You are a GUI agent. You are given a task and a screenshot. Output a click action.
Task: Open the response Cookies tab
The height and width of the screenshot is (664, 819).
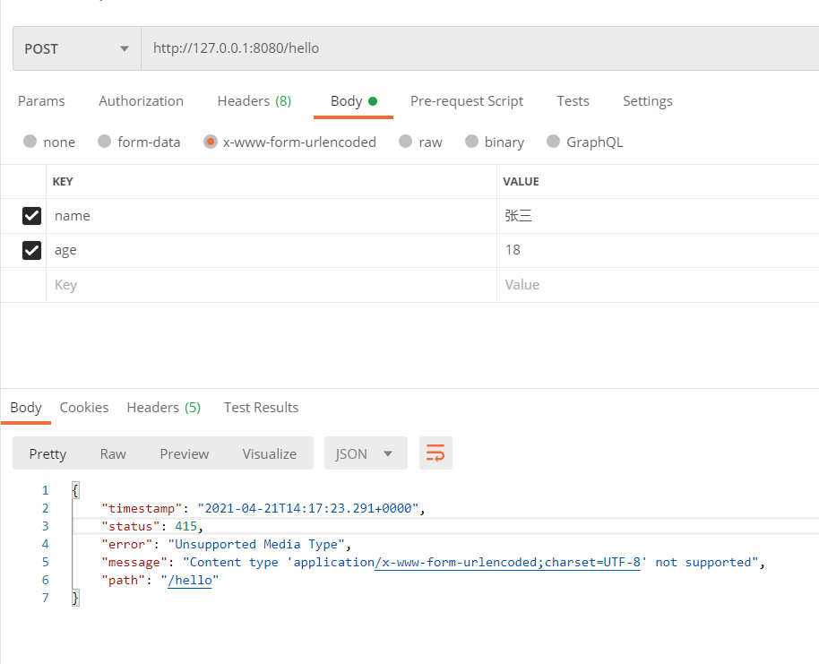tap(84, 408)
